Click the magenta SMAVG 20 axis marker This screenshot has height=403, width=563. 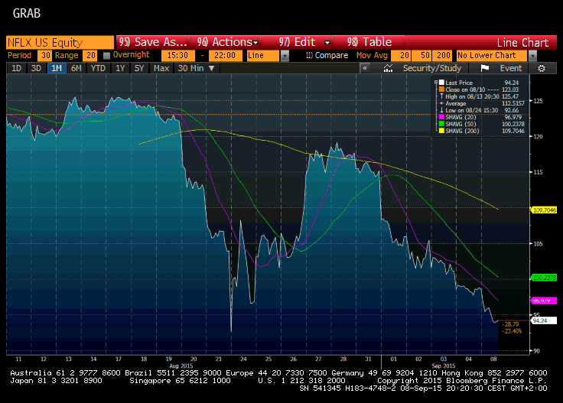point(544,301)
